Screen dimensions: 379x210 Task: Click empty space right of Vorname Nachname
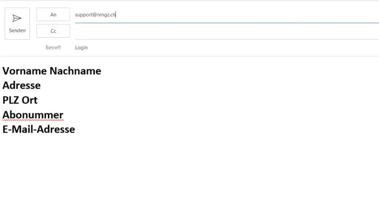pyautogui.click(x=222, y=71)
